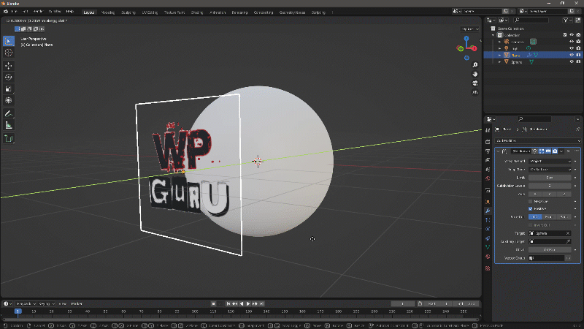Image resolution: width=584 pixels, height=329 pixels.
Task: Hide the Sphere object in viewport
Action: [572, 62]
